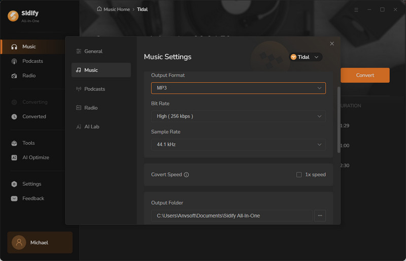This screenshot has height=261, width=406.
Task: Switch to General settings tab
Action: coord(101,51)
